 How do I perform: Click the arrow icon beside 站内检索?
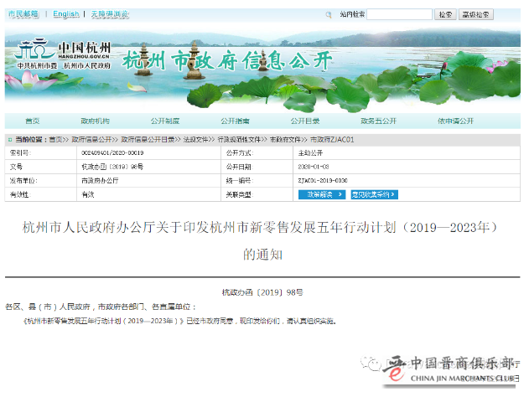pyautogui.click(x=329, y=15)
